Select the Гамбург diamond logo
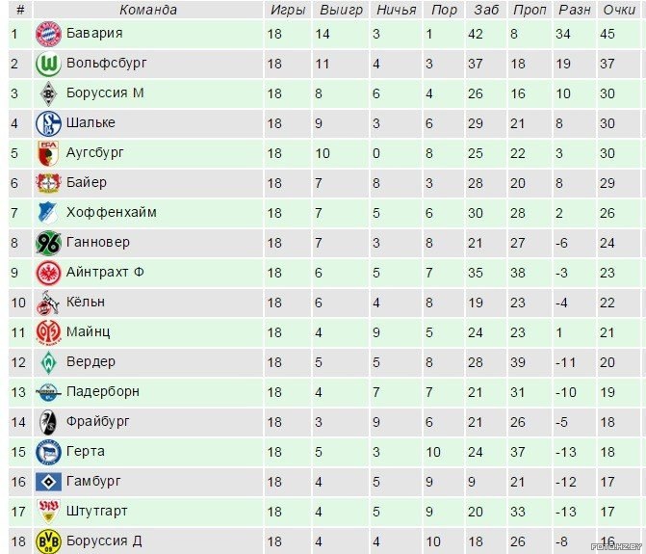The height and width of the screenshot is (554, 646). coord(48,482)
